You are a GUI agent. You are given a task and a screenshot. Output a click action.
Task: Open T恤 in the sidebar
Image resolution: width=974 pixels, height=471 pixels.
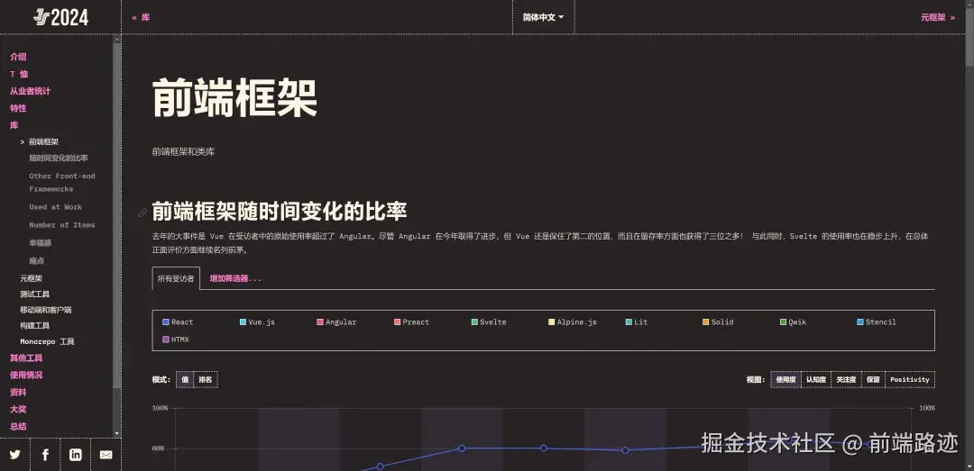pos(19,74)
